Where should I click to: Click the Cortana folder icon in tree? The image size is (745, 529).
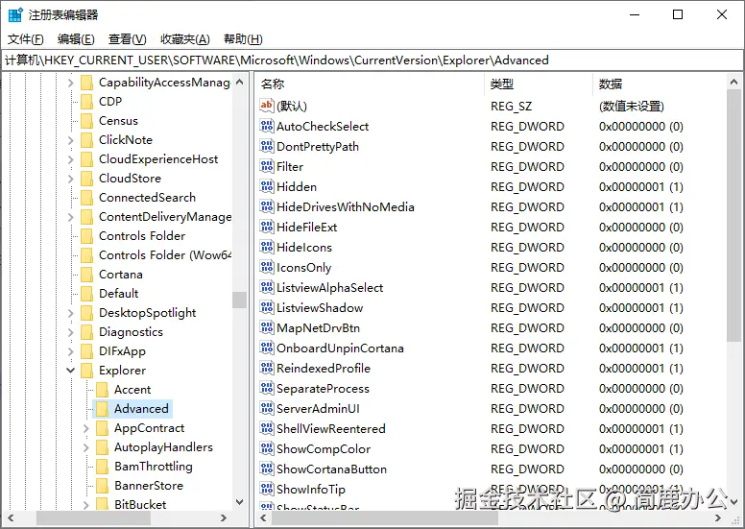[x=86, y=275]
